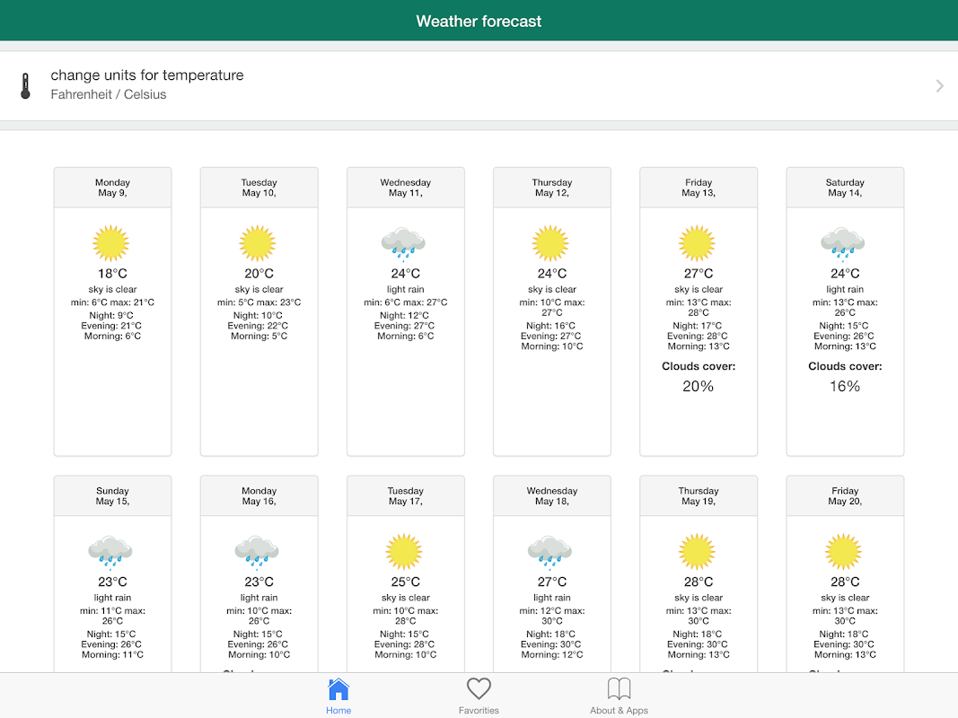
Task: Click the sun icon for Friday May 13
Action: (x=697, y=243)
